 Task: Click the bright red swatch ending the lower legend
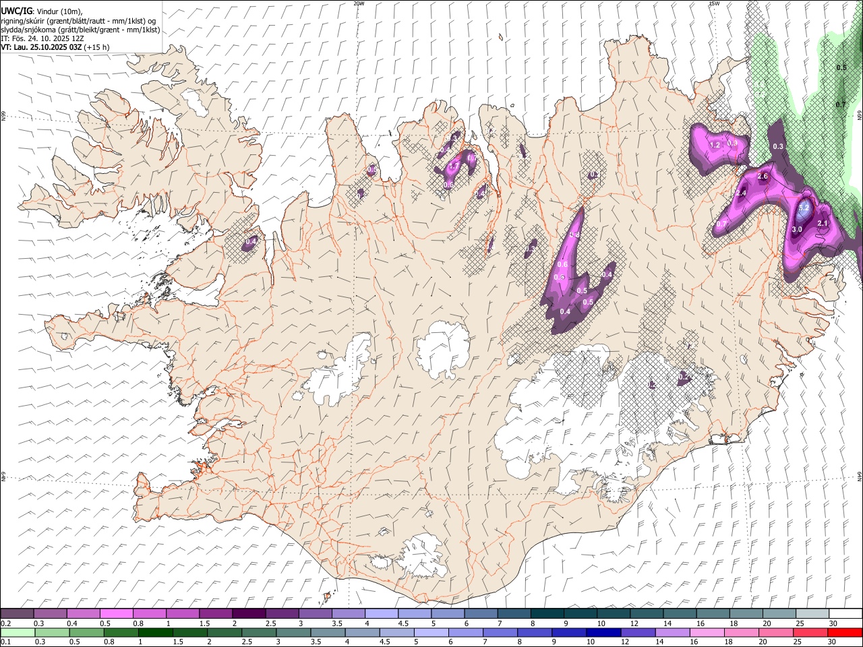(x=845, y=632)
